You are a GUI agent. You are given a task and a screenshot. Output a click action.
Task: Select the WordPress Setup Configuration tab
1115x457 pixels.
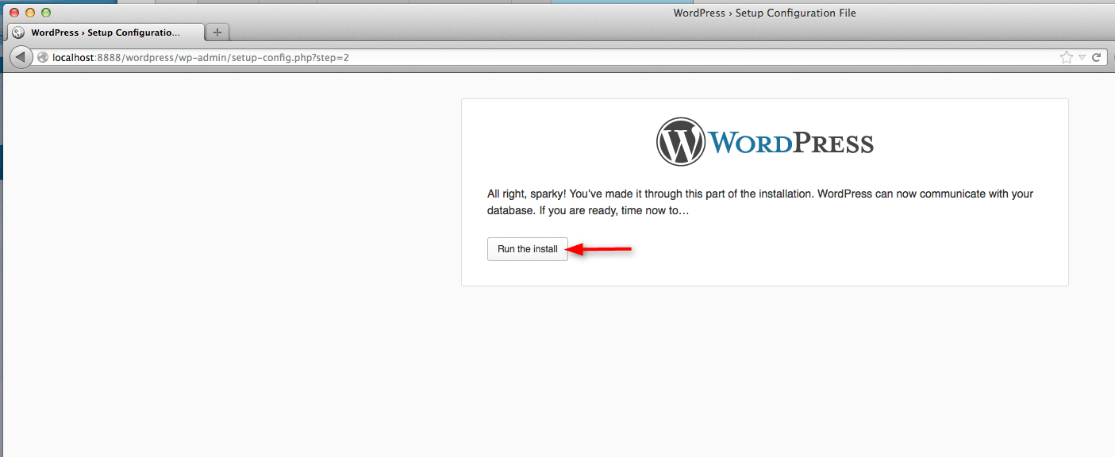(x=106, y=33)
